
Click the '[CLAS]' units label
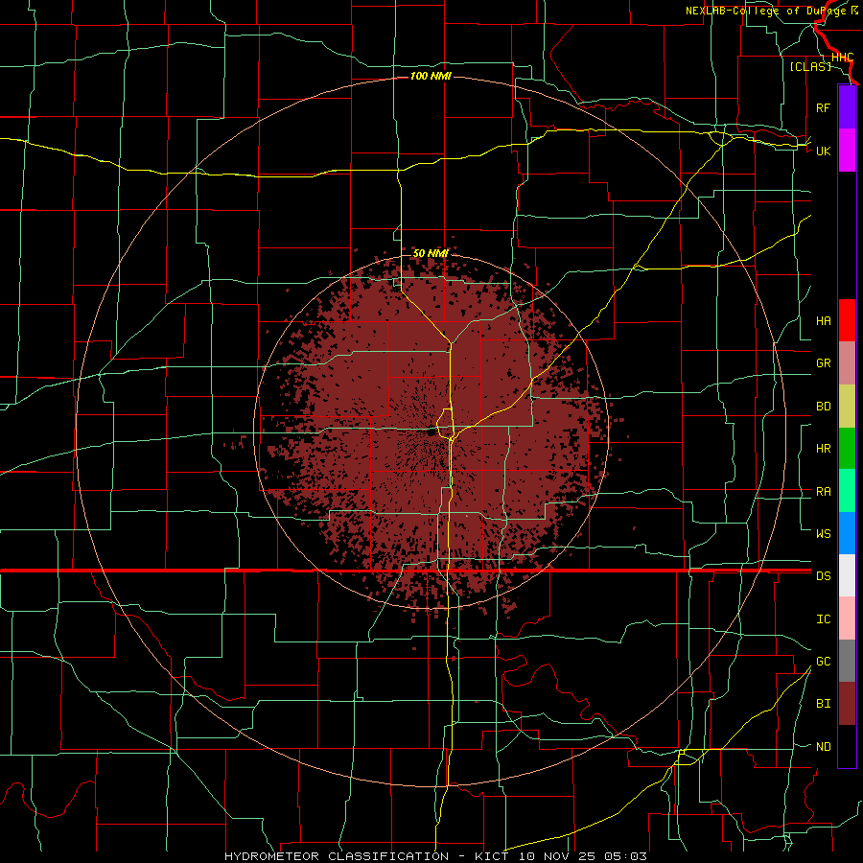pos(810,67)
